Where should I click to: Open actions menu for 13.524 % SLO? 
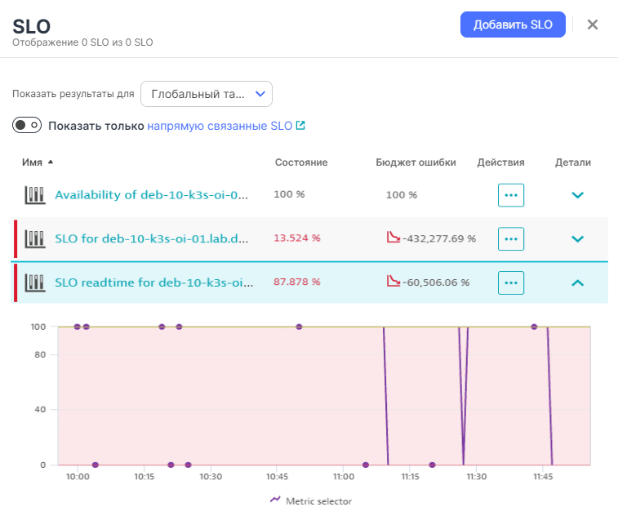click(511, 239)
